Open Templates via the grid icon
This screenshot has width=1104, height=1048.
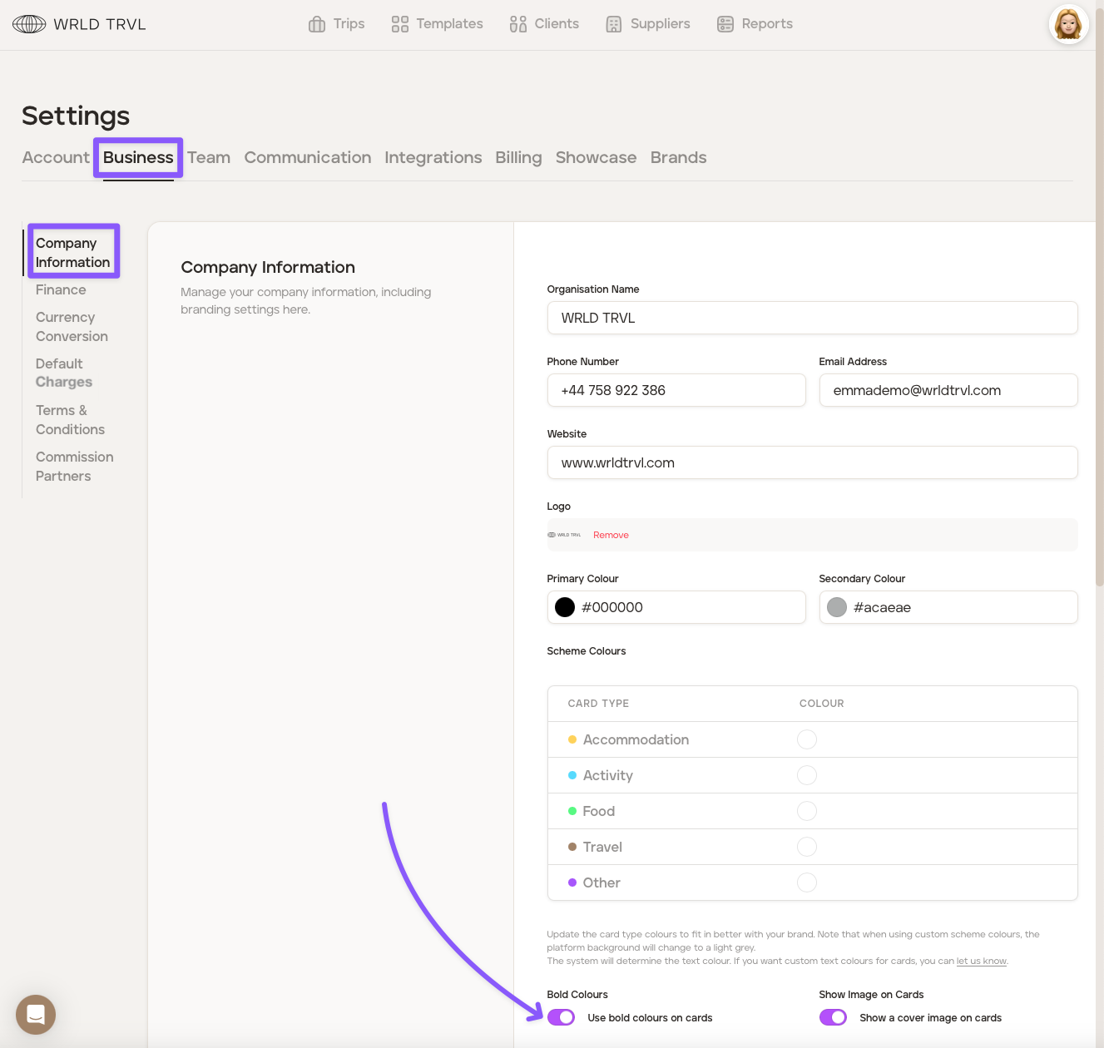click(x=400, y=24)
